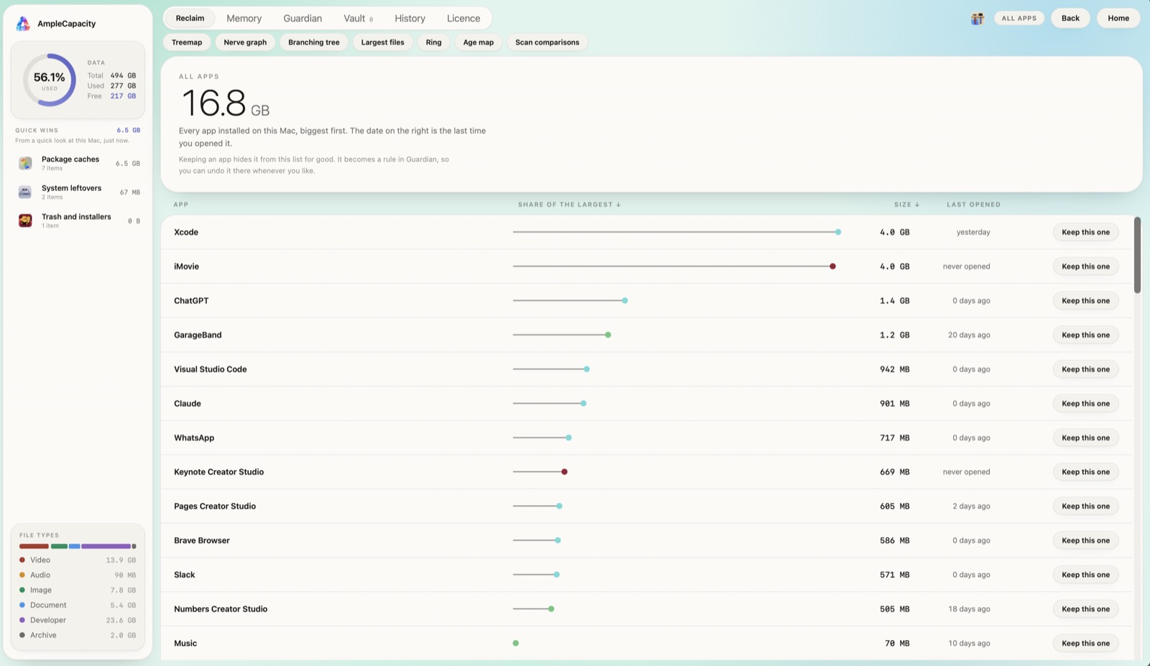Click the iMovie app name
The height and width of the screenshot is (666, 1150).
coord(186,267)
